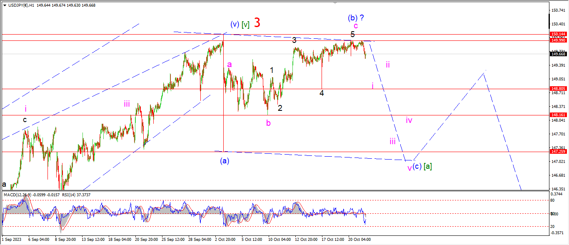Select the blue (b) ? wave label
This screenshot has width=569, height=245.
(x=356, y=18)
